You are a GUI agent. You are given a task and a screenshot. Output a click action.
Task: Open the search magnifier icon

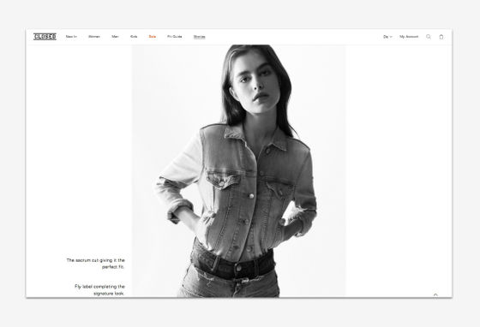pos(429,37)
